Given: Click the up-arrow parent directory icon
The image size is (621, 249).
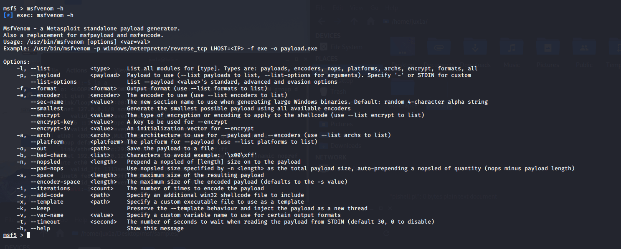Looking at the screenshot, I should (354, 21).
